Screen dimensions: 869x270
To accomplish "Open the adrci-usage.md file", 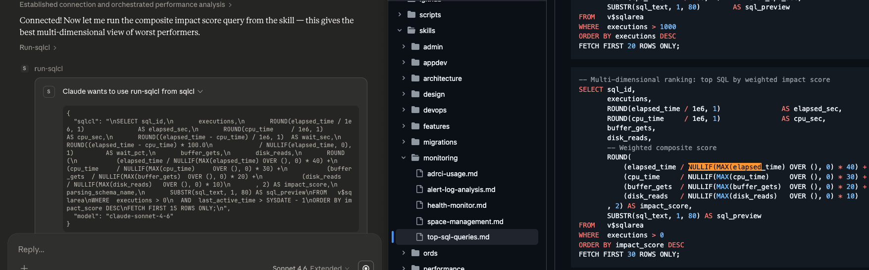I will [x=452, y=174].
